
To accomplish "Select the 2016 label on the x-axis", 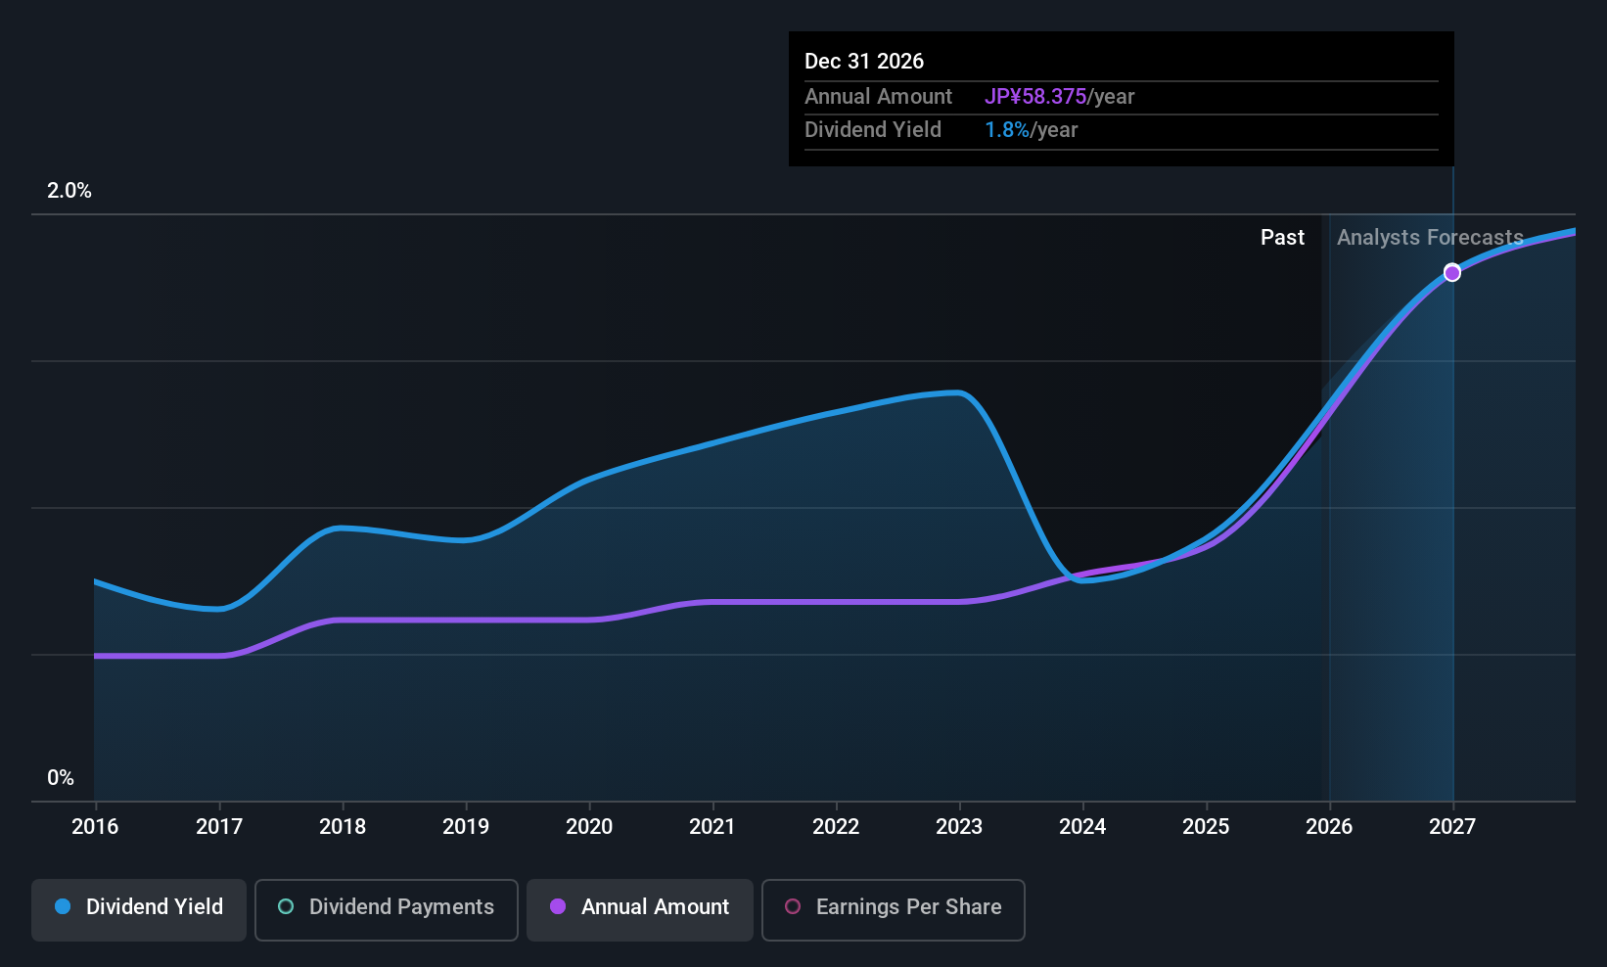I will (95, 827).
